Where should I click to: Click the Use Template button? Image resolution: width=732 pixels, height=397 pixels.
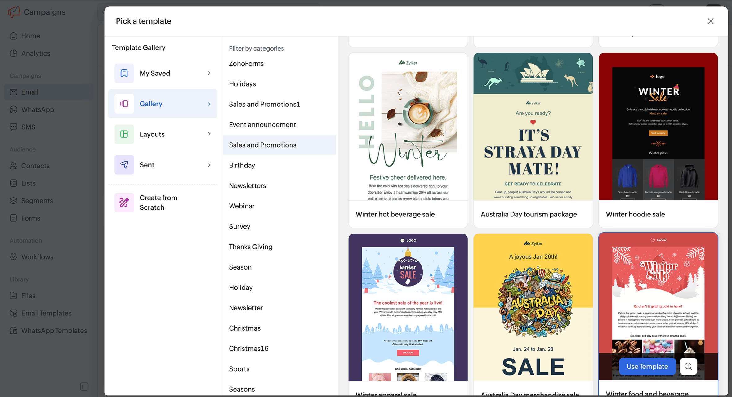(x=647, y=366)
